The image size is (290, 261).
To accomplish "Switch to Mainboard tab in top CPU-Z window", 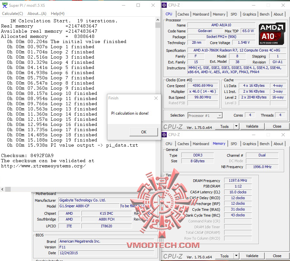I will (201, 14).
